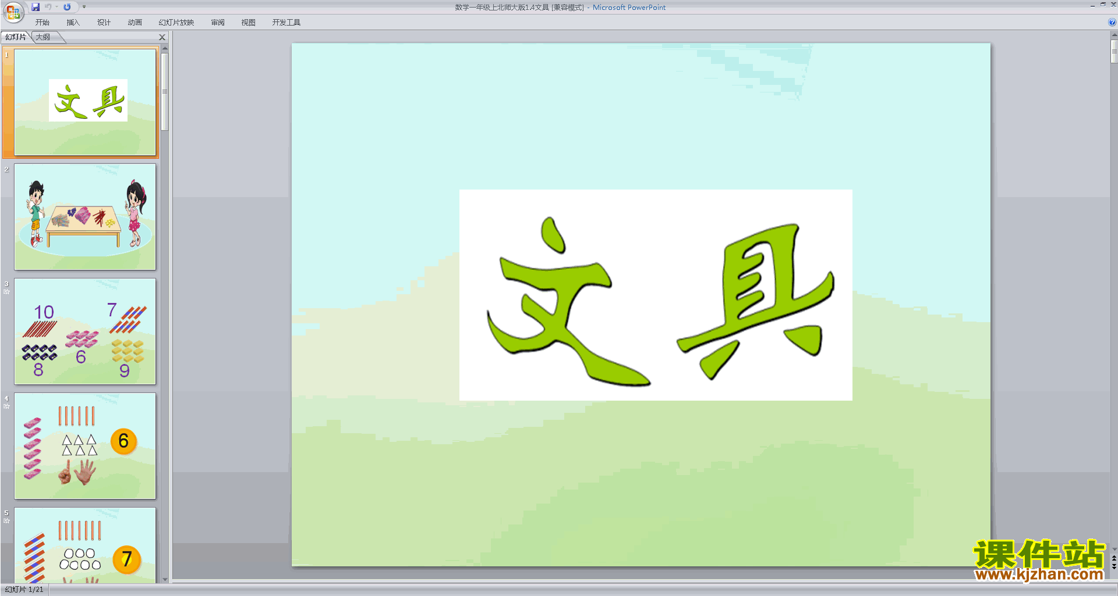Viewport: 1118px width, 596px height.
Task: Close the PowerPoint window
Action: (x=1113, y=5)
